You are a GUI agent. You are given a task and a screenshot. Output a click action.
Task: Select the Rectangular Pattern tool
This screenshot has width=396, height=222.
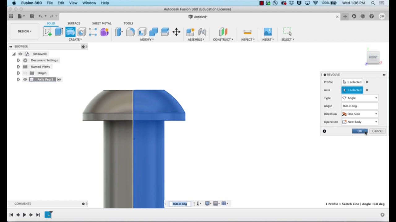coord(93,32)
